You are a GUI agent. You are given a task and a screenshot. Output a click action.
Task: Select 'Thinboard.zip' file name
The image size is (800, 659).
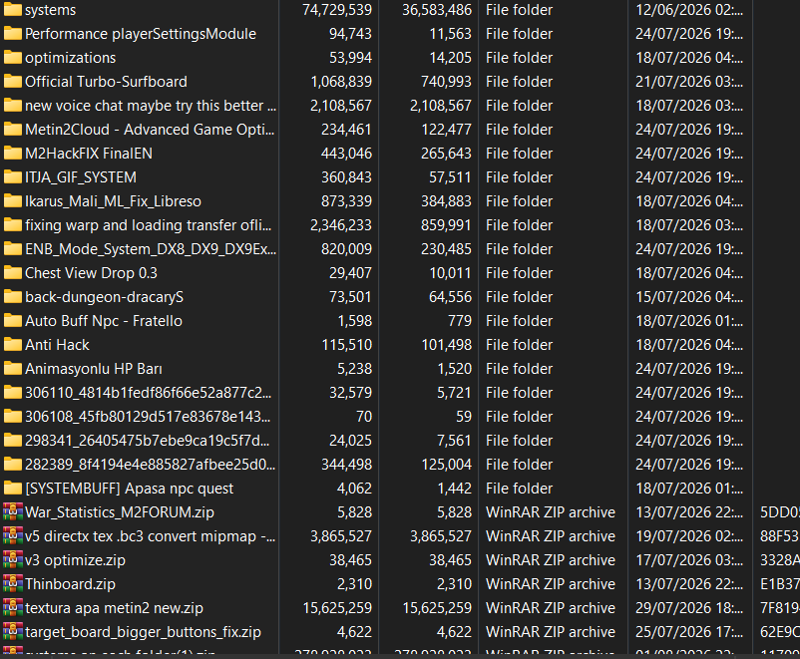[x=70, y=584]
